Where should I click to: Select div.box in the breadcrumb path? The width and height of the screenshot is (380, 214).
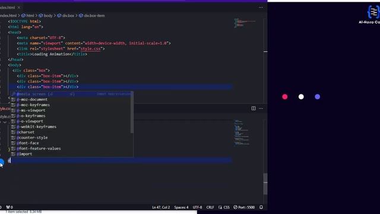click(66, 15)
